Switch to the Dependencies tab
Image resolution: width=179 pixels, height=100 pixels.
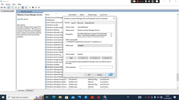89,23
